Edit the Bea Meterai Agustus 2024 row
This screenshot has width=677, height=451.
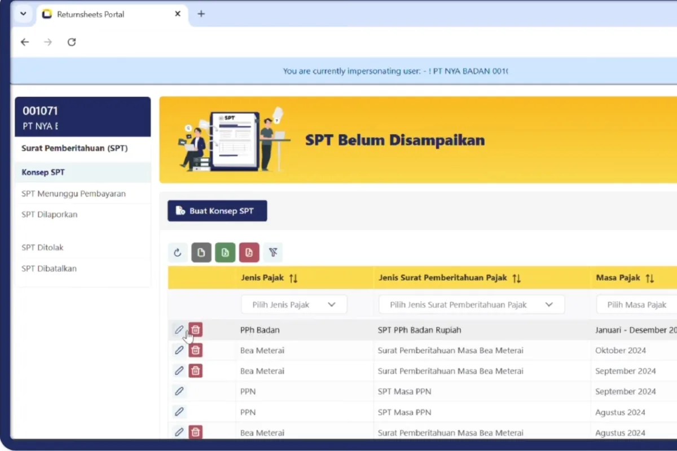(x=179, y=432)
